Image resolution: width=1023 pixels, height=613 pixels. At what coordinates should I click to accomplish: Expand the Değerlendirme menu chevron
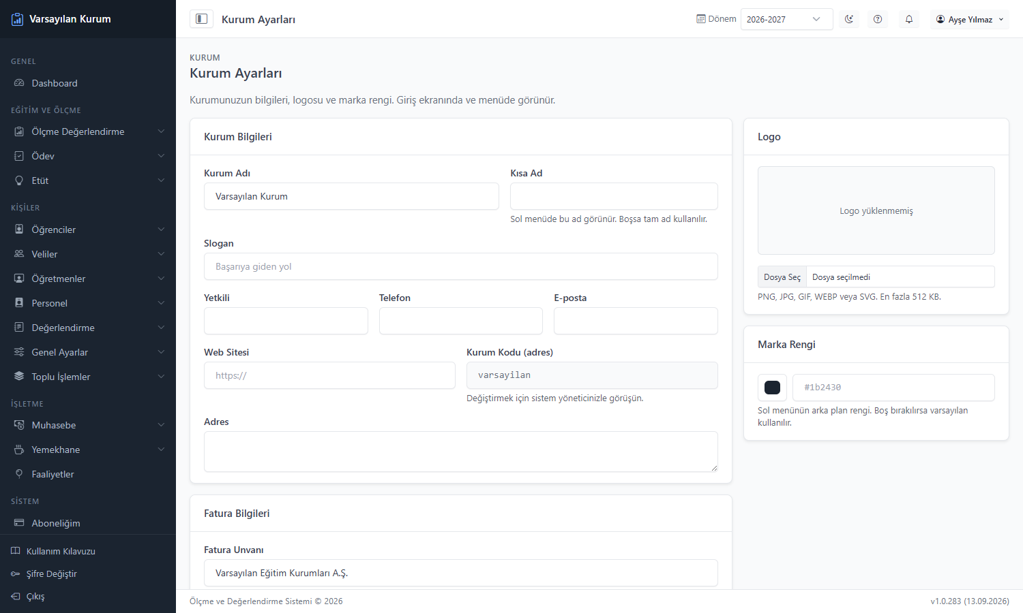click(x=161, y=328)
